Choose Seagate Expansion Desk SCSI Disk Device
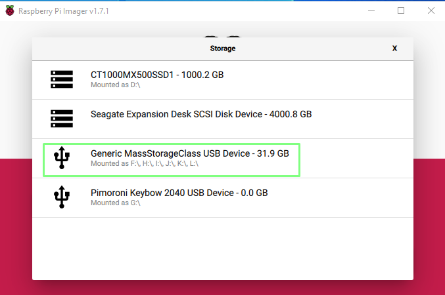Image resolution: width=445 pixels, height=295 pixels. [201, 114]
